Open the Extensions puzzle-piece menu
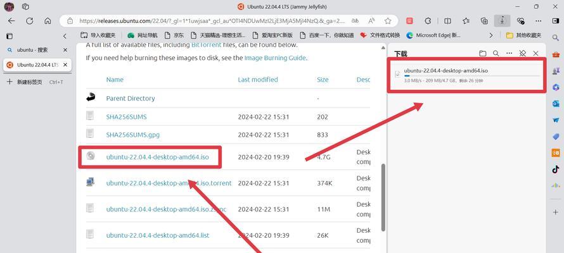This screenshot has width=564, height=253. 428,21
